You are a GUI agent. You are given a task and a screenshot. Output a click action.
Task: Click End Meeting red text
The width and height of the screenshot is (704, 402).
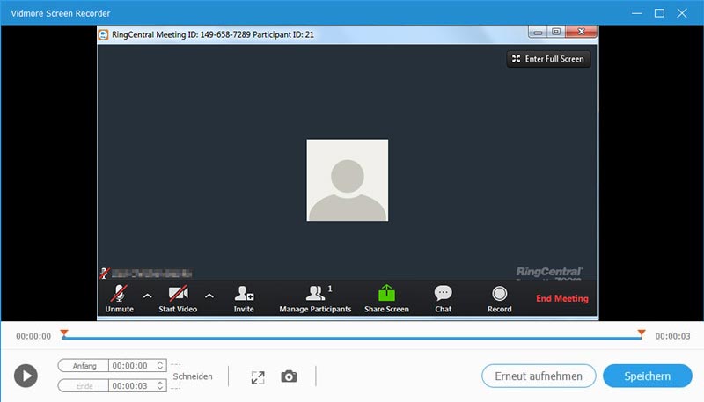562,299
